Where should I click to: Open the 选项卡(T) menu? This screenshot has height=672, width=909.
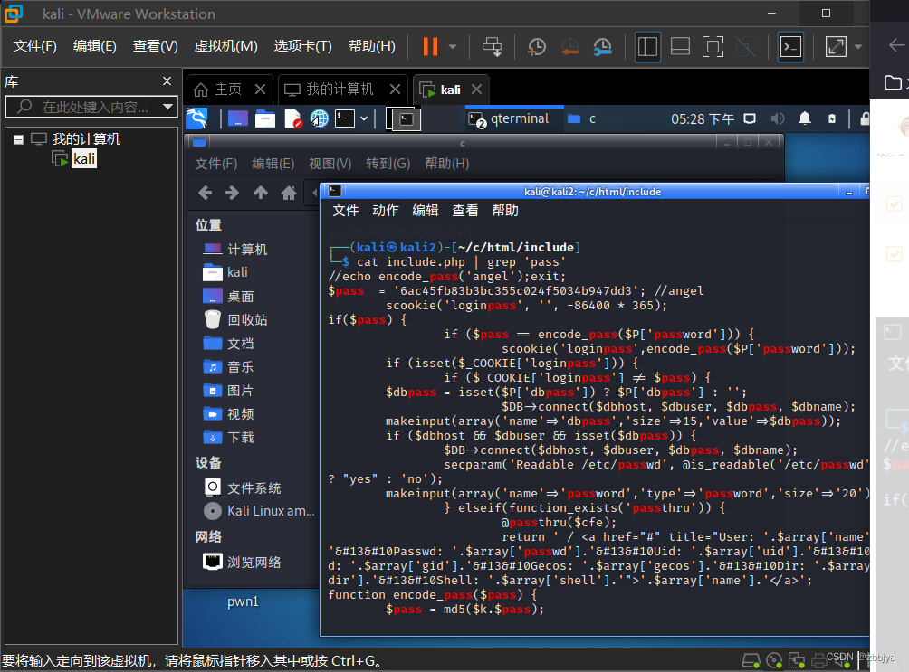pos(302,46)
